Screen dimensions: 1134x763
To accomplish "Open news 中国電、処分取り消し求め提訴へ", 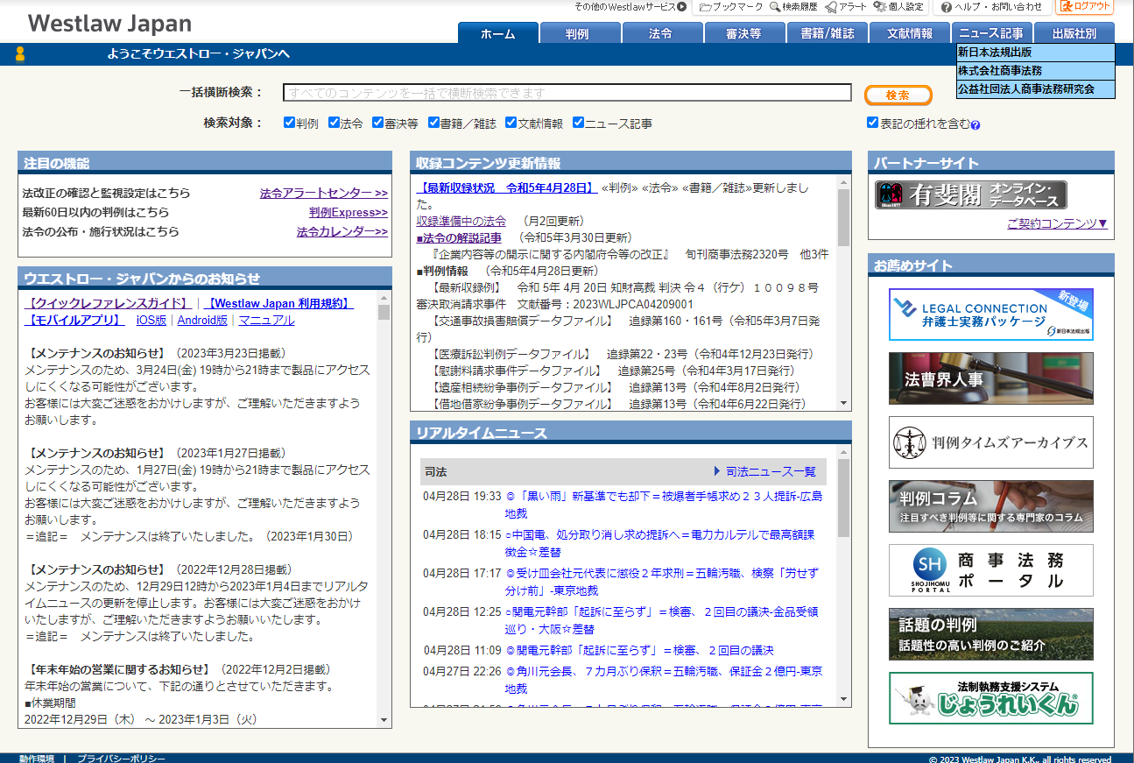I will 659,543.
